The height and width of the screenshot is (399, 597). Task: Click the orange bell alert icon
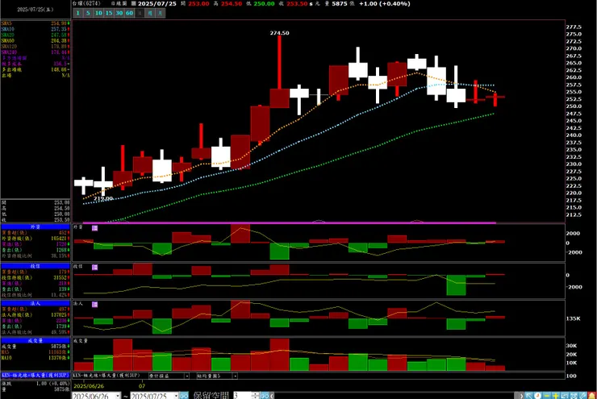pyautogui.click(x=591, y=396)
